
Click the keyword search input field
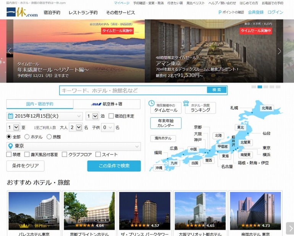(133, 91)
